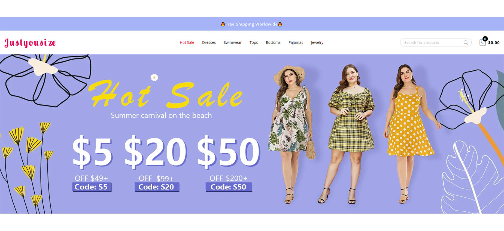Open the Bottoms category
Viewport: 504px width, 231px height.
[x=273, y=42]
